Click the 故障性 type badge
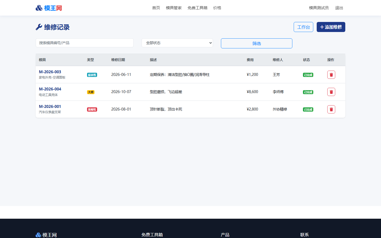 click(92, 109)
